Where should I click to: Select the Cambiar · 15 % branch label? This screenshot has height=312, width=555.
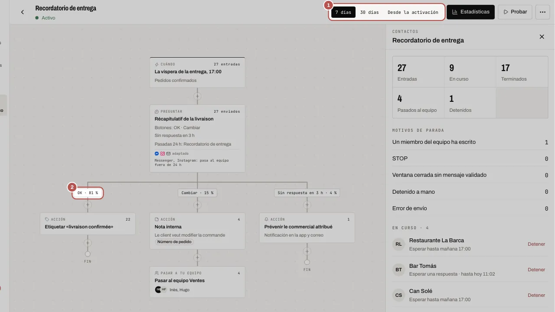(x=197, y=193)
